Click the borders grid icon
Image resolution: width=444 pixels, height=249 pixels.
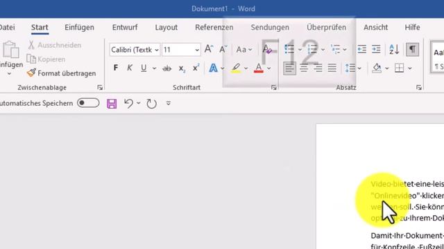400,68
